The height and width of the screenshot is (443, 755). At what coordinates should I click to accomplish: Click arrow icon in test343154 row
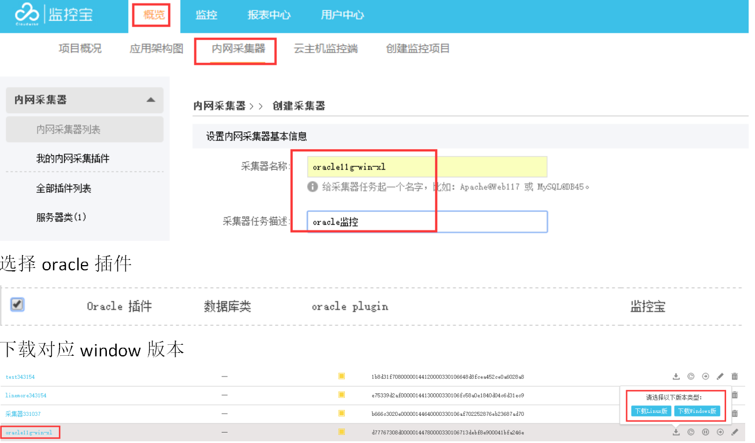click(705, 377)
